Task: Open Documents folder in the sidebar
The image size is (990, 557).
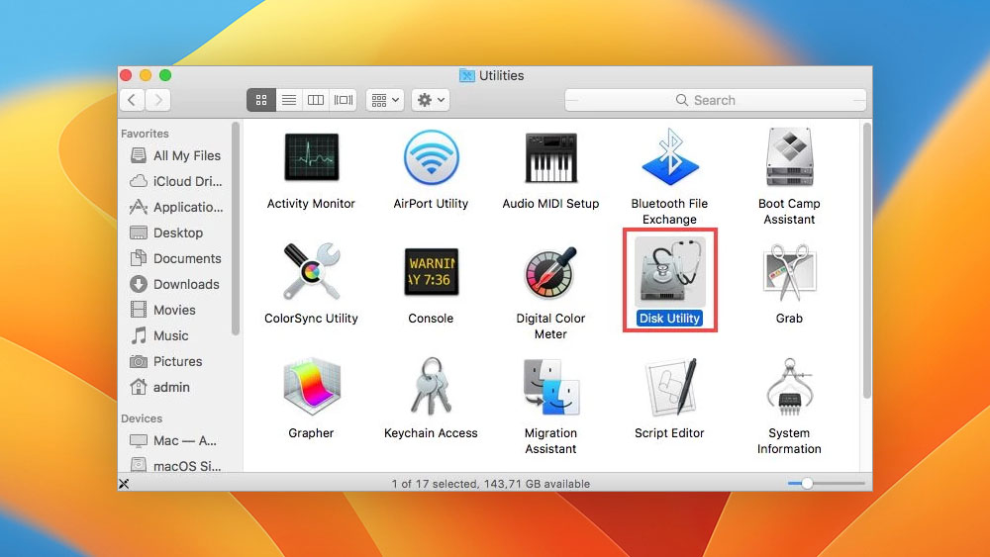Action: coord(176,258)
